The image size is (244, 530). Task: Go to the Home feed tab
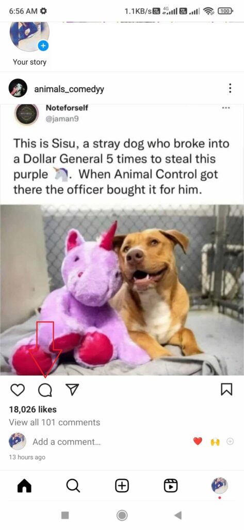tap(24, 486)
